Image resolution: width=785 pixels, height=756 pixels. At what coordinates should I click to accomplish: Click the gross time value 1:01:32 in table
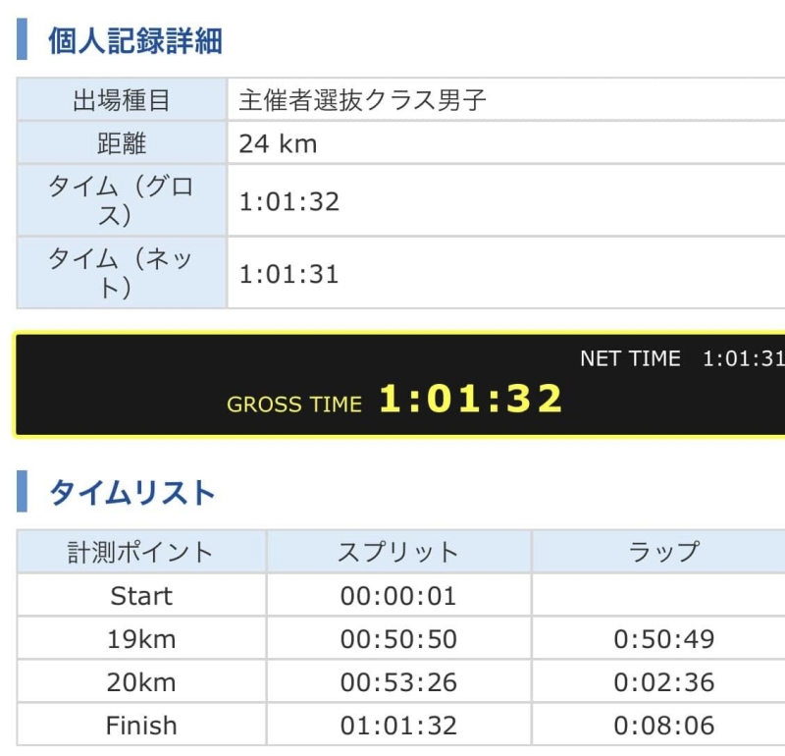289,201
